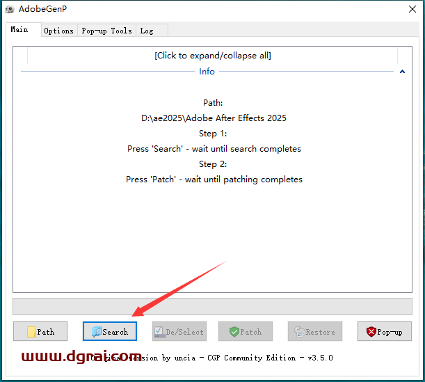
Task: Click the text "Press 'Patch' - wait until patching completes"
Action: [214, 180]
